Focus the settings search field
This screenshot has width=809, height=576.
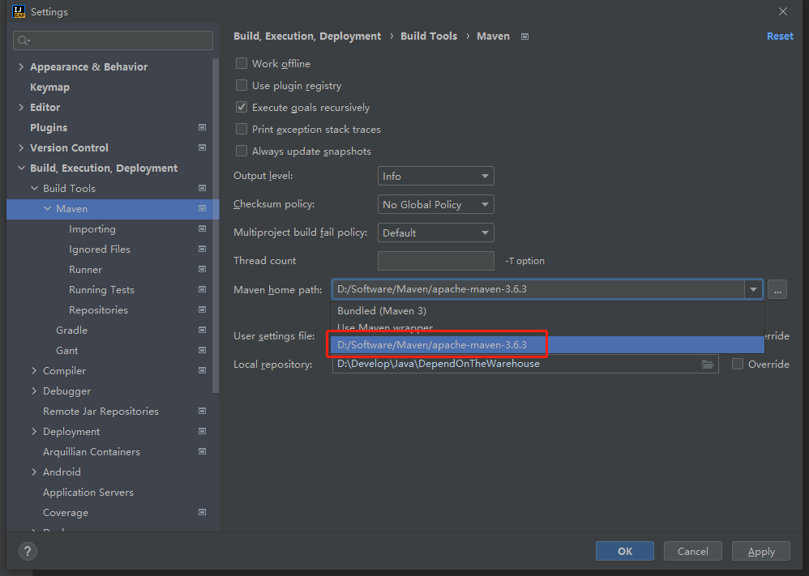113,41
